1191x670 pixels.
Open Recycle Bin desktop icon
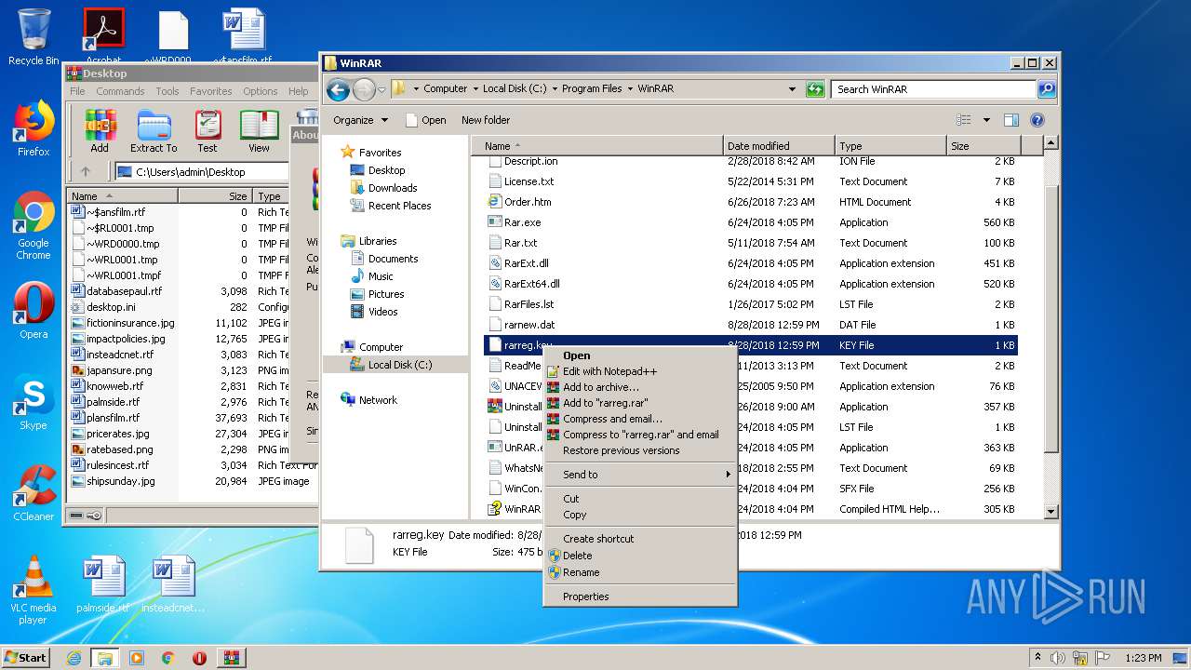click(x=33, y=37)
